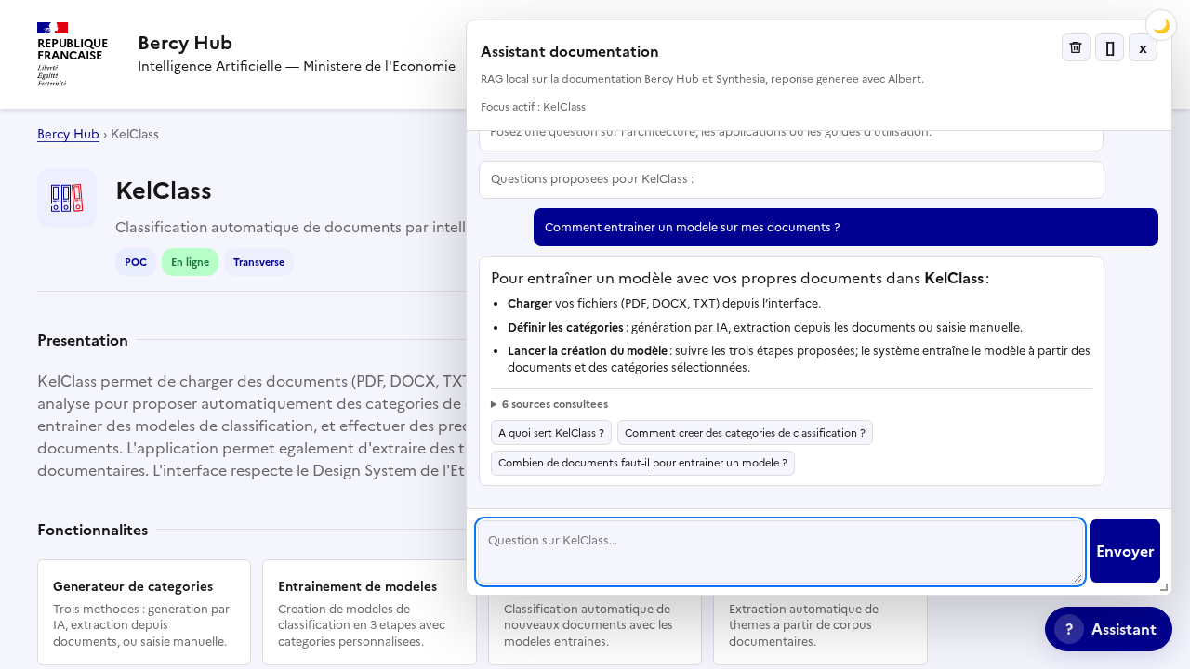Click the KelClass page heading
The image size is (1190, 669).
(164, 190)
